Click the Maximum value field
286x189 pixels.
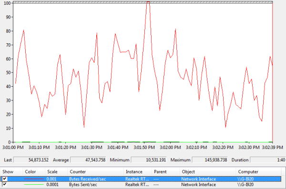point(210,160)
